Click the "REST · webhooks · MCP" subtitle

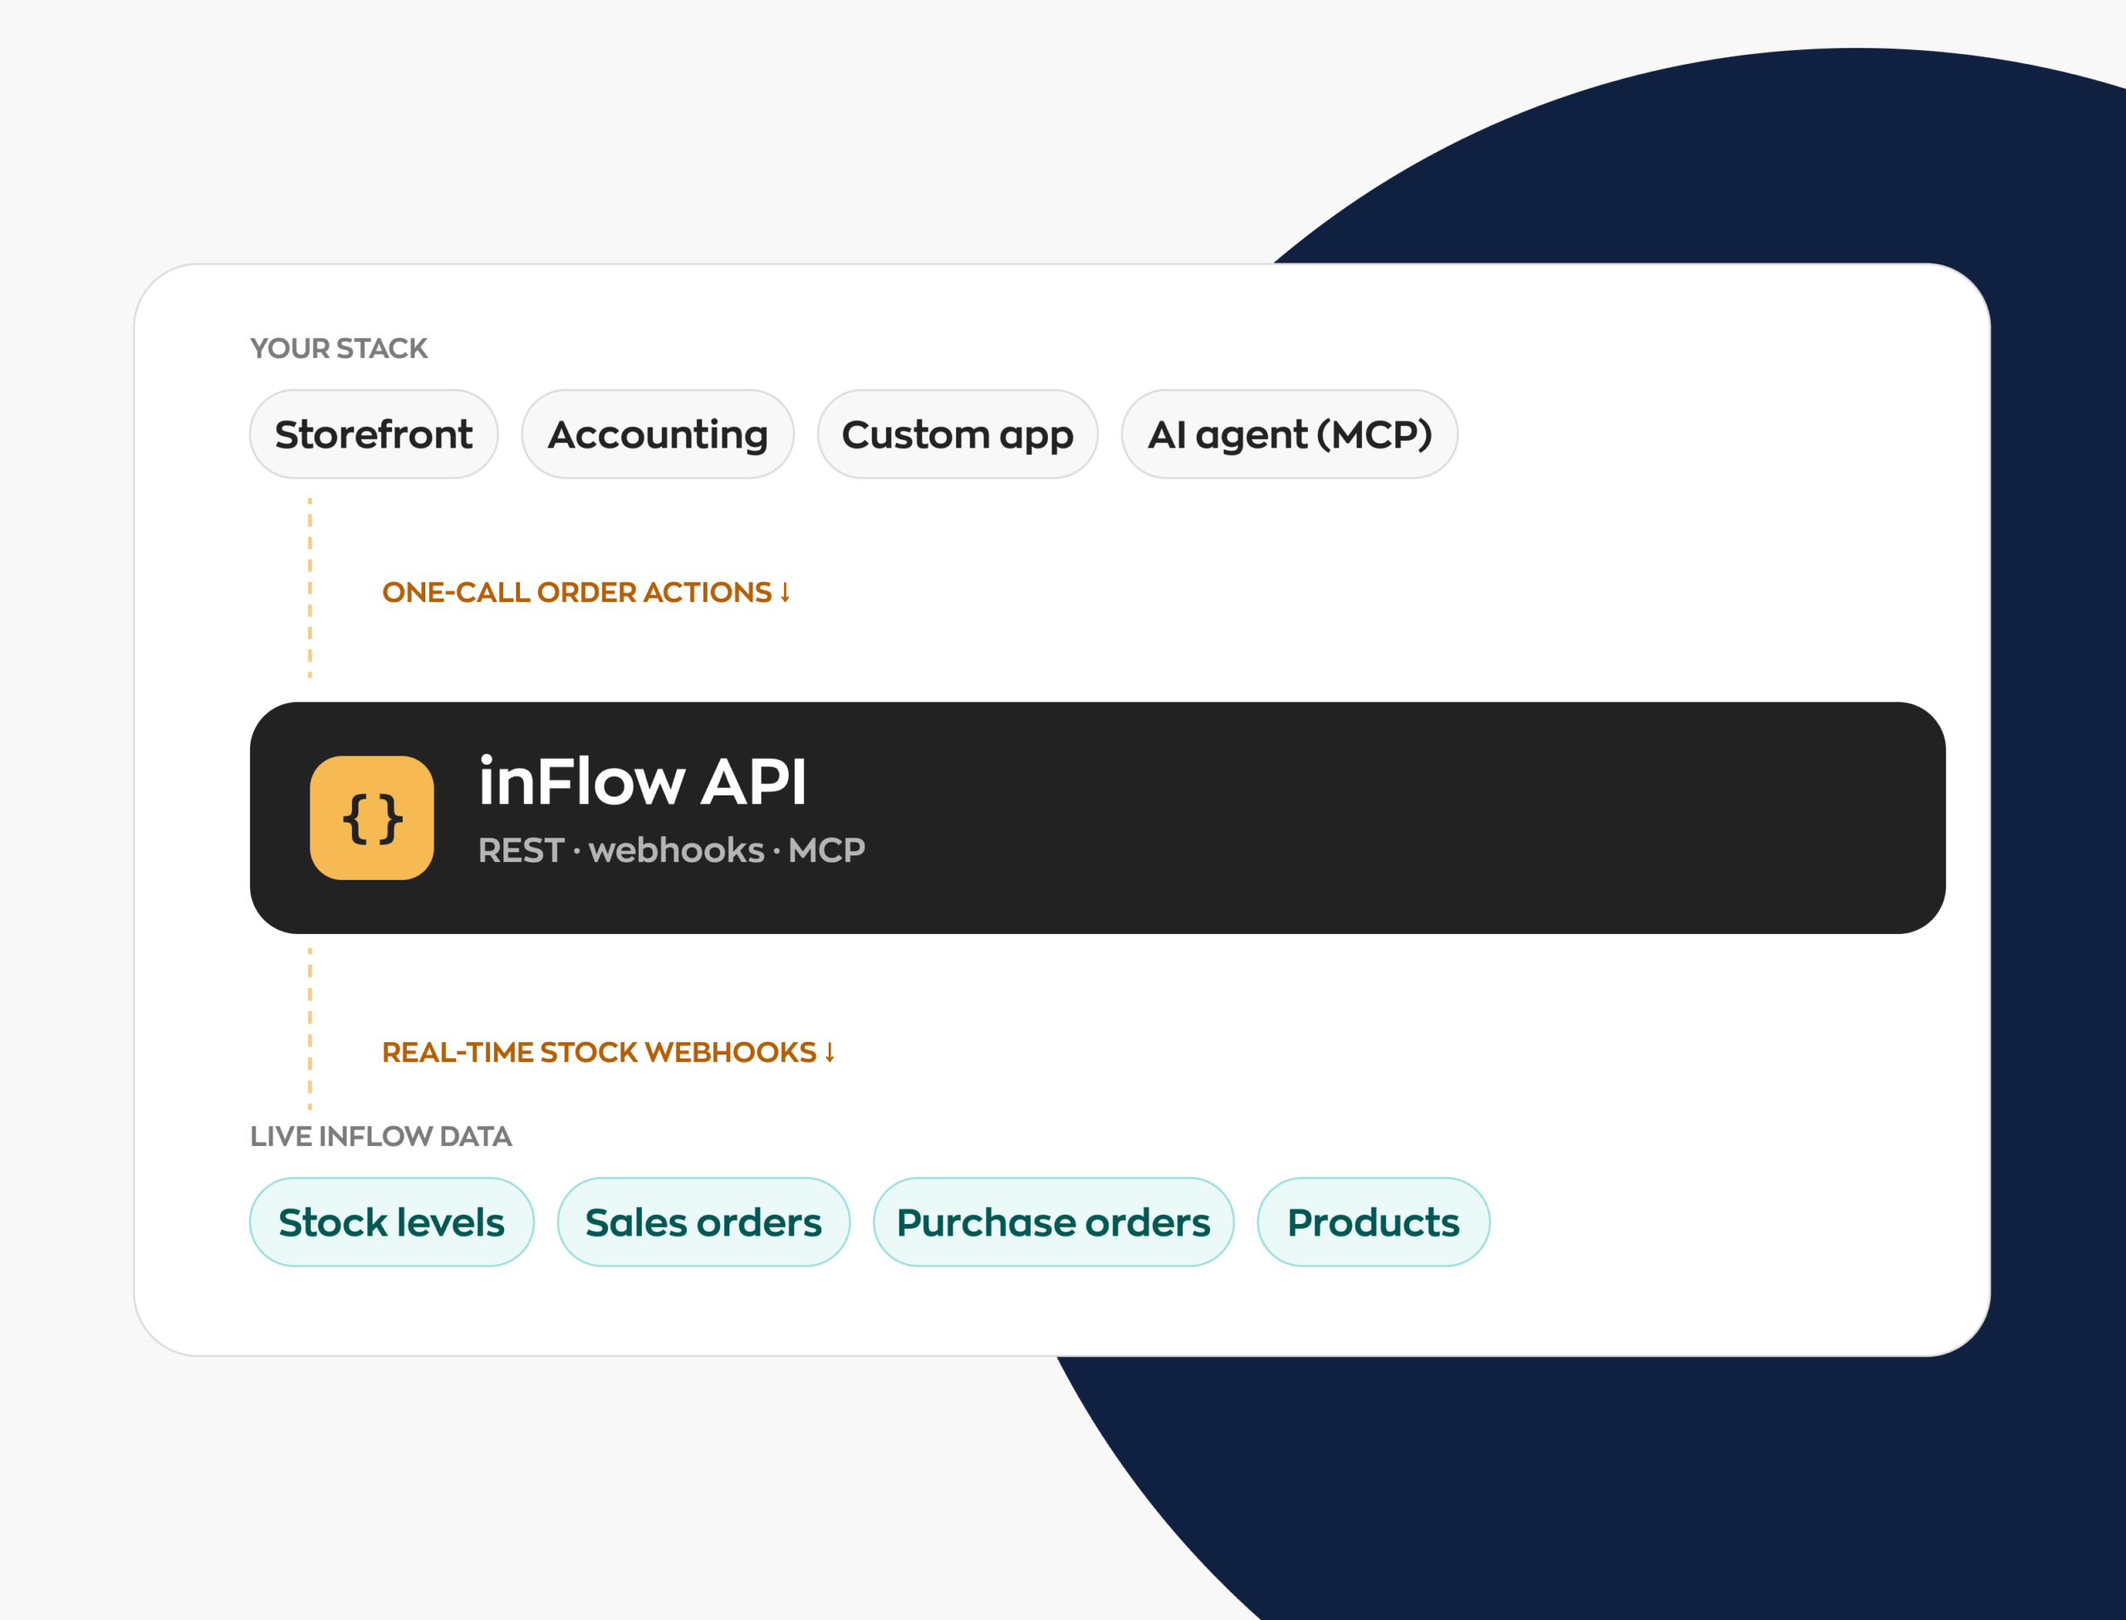[672, 850]
